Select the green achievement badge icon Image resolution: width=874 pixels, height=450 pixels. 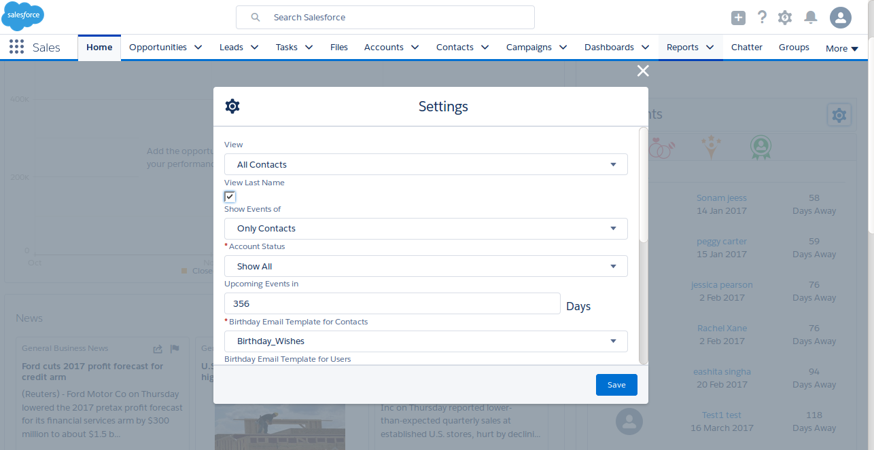(x=761, y=147)
